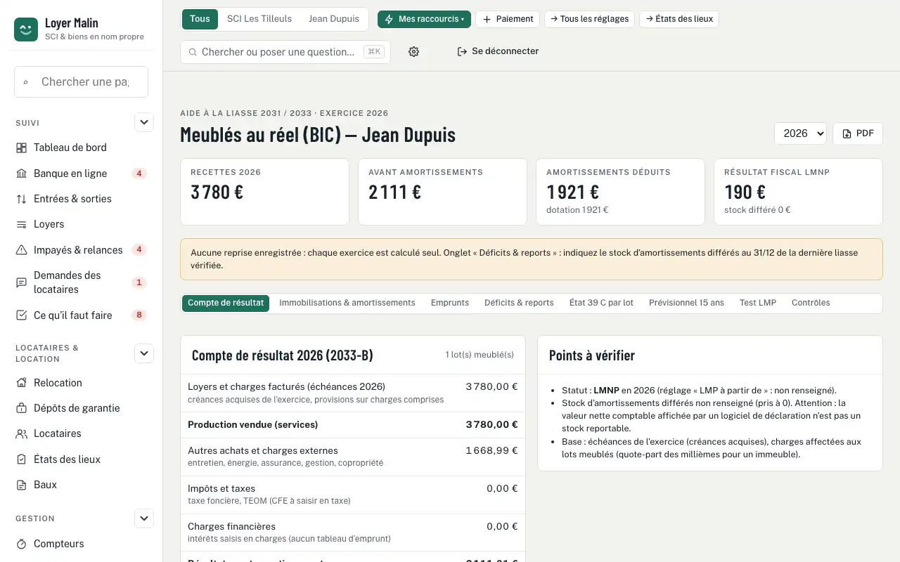Click the sidebar Chercher une page field
Screen dimensions: 900x562
coord(81,81)
